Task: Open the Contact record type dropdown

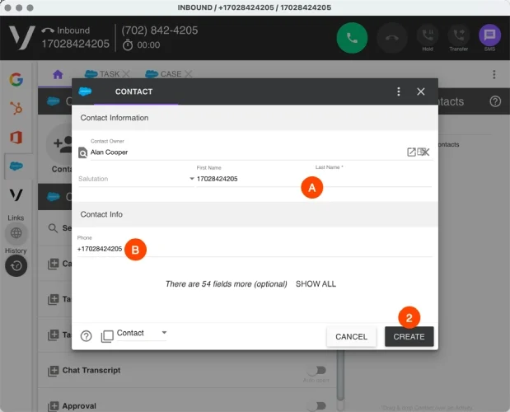Action: coord(142,333)
